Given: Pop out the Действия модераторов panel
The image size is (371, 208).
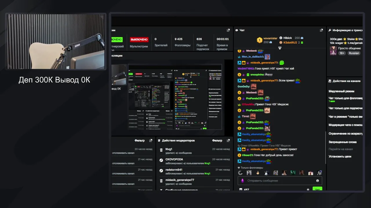Looking at the screenshot, I should tap(228, 140).
